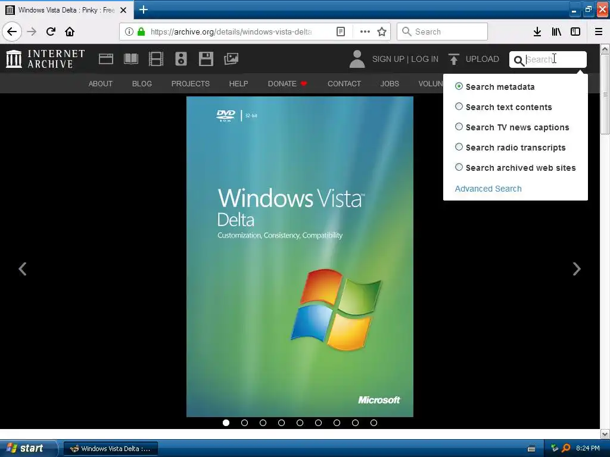610x457 pixels.
Task: Click the browser forward arrow
Action: pyautogui.click(x=32, y=32)
